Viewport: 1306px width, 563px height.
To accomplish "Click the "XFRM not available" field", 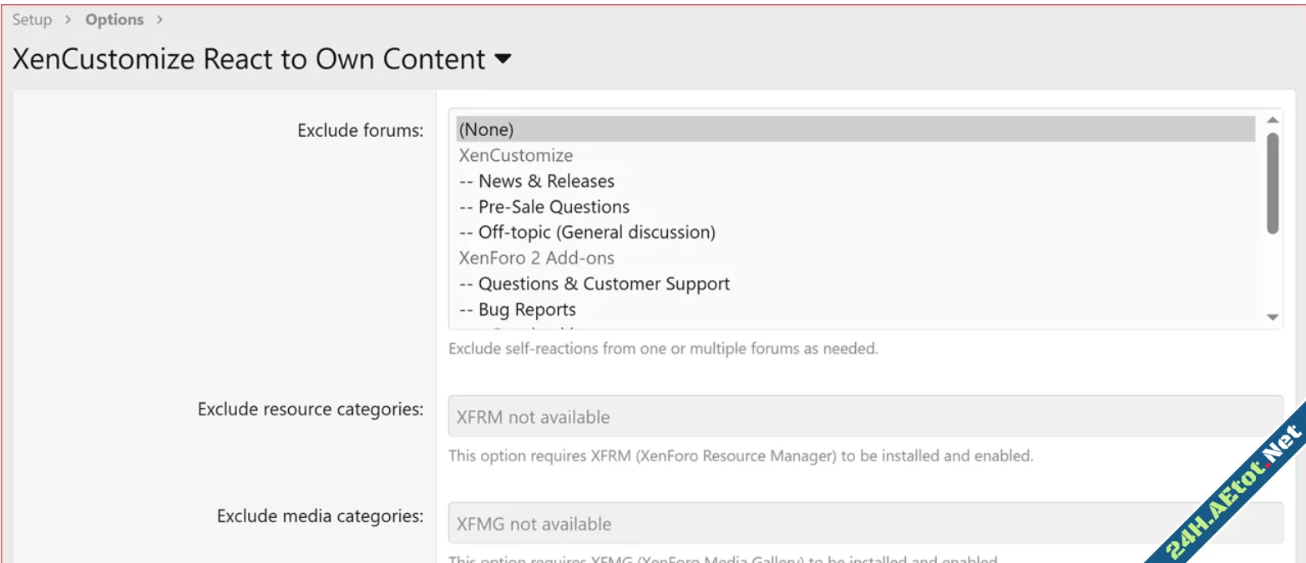I will pyautogui.click(x=865, y=416).
